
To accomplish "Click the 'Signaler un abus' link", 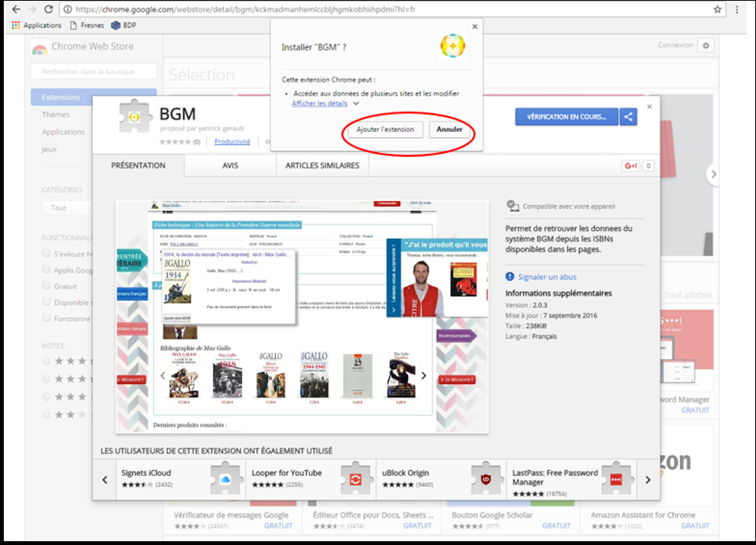I will pyautogui.click(x=547, y=277).
